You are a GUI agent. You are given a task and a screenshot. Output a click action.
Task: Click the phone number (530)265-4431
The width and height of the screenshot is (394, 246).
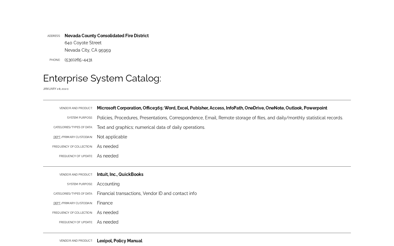click(78, 60)
